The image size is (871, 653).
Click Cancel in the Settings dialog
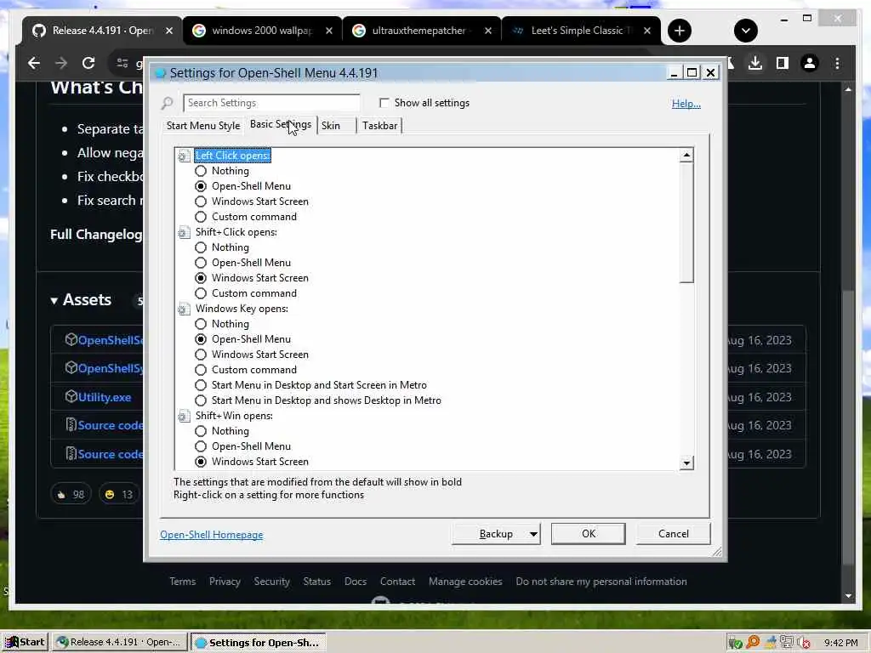[x=674, y=534]
